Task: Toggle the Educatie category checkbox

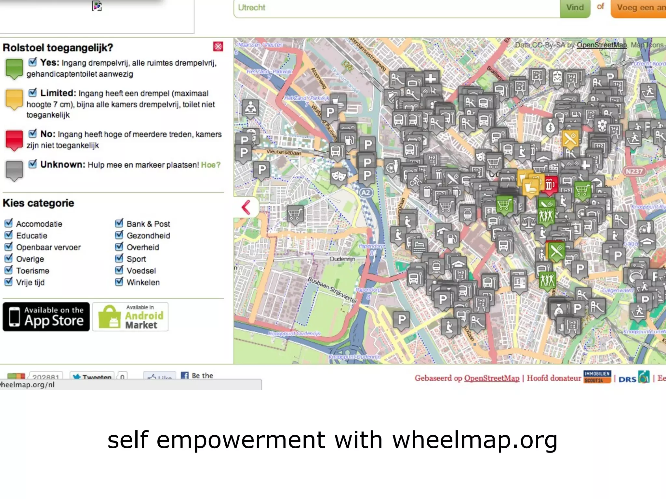Action: click(9, 235)
